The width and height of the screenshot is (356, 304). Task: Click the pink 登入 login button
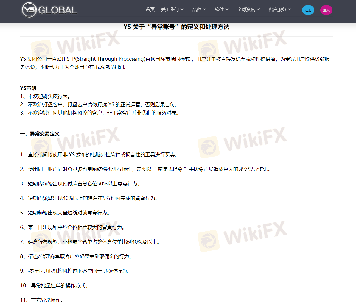[326, 10]
